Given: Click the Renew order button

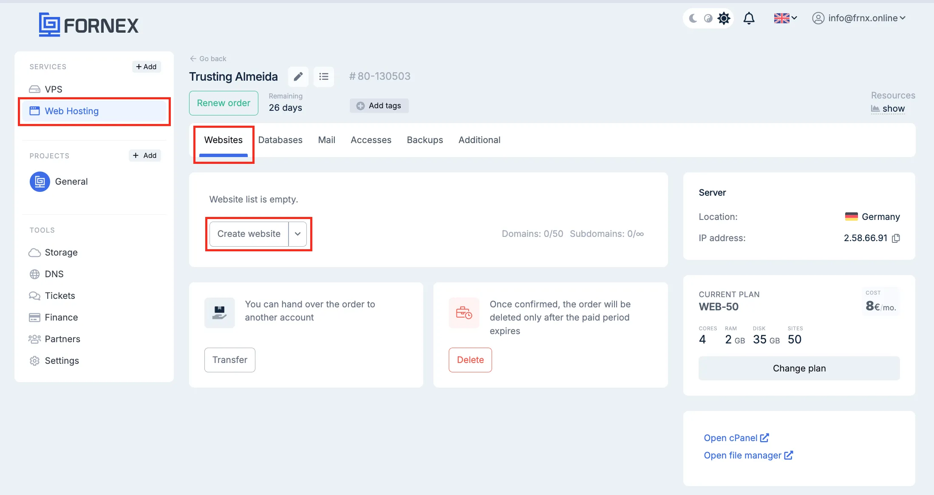Looking at the screenshot, I should [x=224, y=103].
